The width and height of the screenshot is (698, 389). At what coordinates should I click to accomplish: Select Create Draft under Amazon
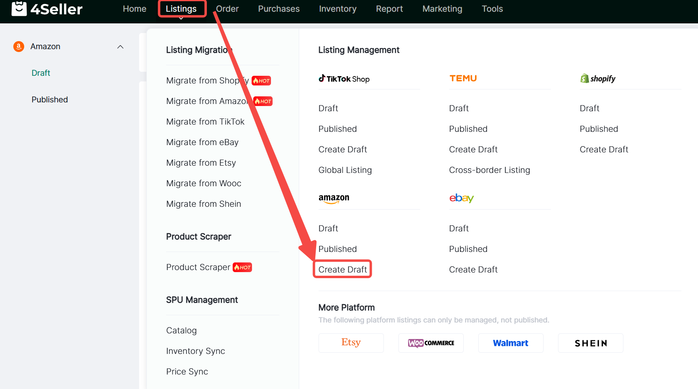click(x=342, y=269)
